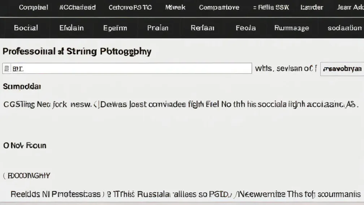
Task: Open the 'Efidain' tab
Action: [71, 28]
